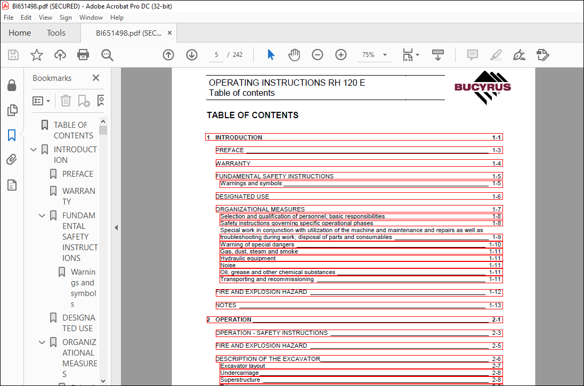
Task: Follow the DESIGNATED USE contents link
Action: click(359, 196)
